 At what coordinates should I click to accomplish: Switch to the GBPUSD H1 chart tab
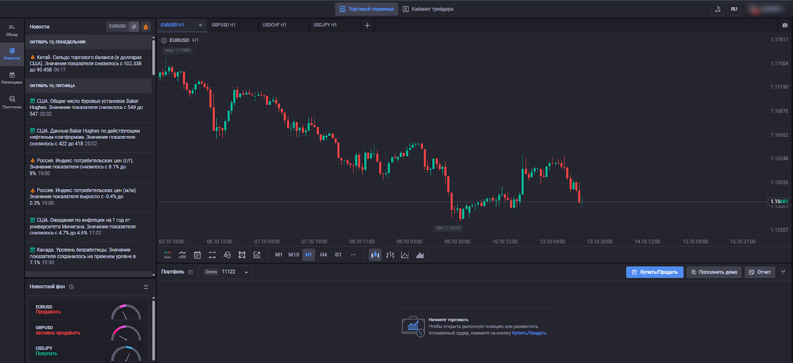click(224, 25)
